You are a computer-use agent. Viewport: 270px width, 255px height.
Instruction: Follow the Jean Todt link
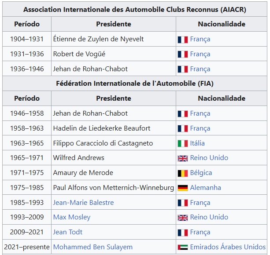[68, 232]
